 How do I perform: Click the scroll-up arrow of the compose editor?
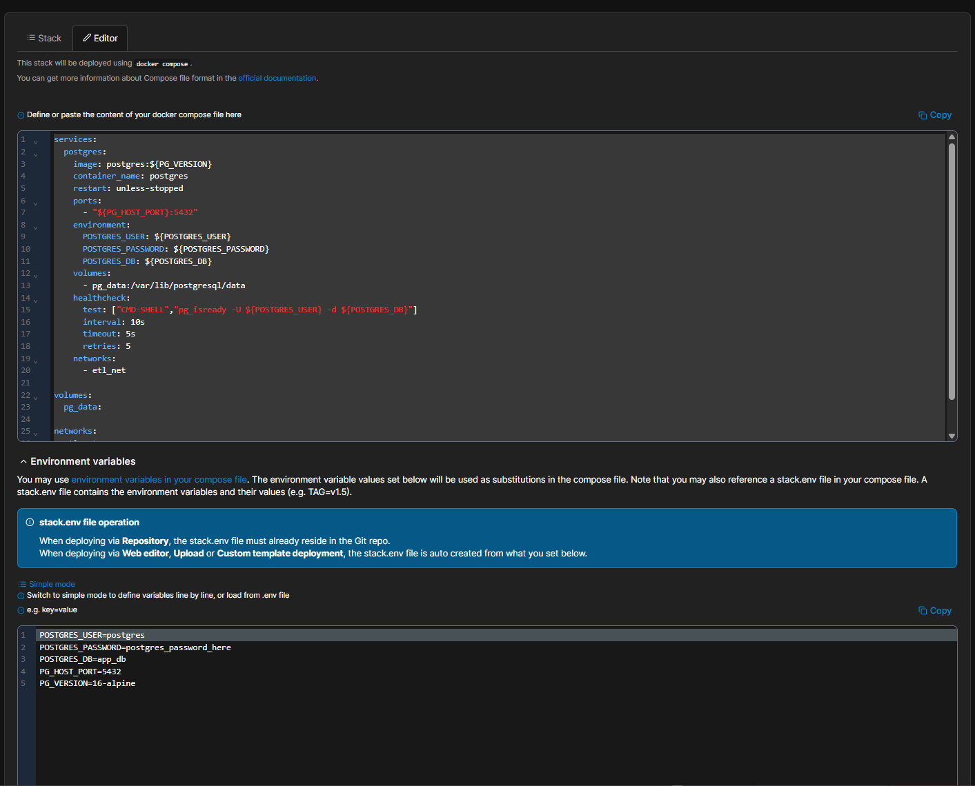952,137
